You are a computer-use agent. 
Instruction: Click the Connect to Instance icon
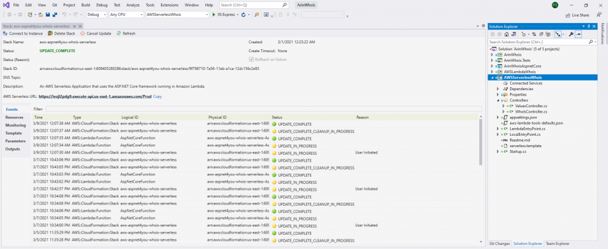tap(5, 34)
